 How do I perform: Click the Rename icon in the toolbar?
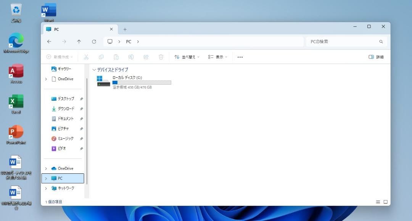point(131,56)
